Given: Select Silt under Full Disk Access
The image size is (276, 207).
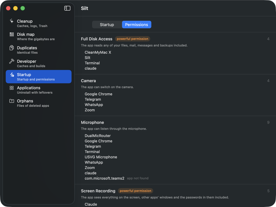Looking at the screenshot, I should coord(88,58).
